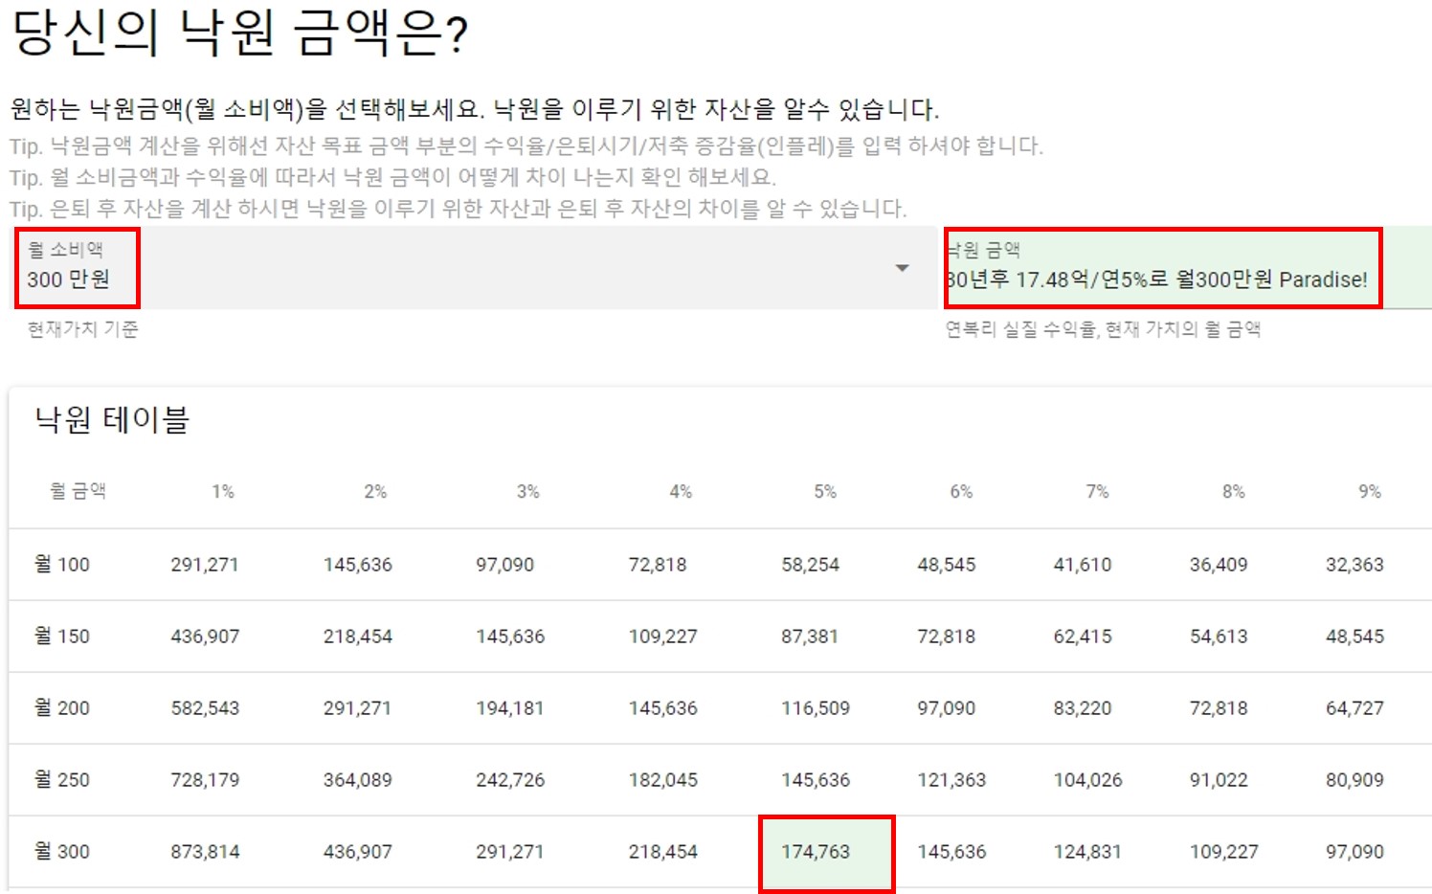Click cell 182,045 in the table
The height and width of the screenshot is (894, 1432).
coord(662,780)
